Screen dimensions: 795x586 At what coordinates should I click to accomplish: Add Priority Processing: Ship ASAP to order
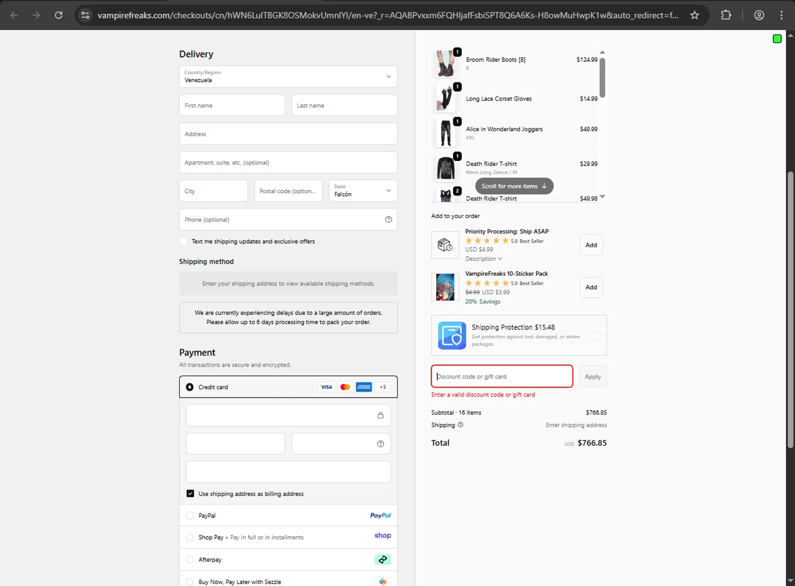(x=591, y=245)
